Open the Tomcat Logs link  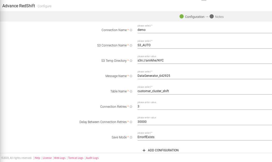[76, 158]
